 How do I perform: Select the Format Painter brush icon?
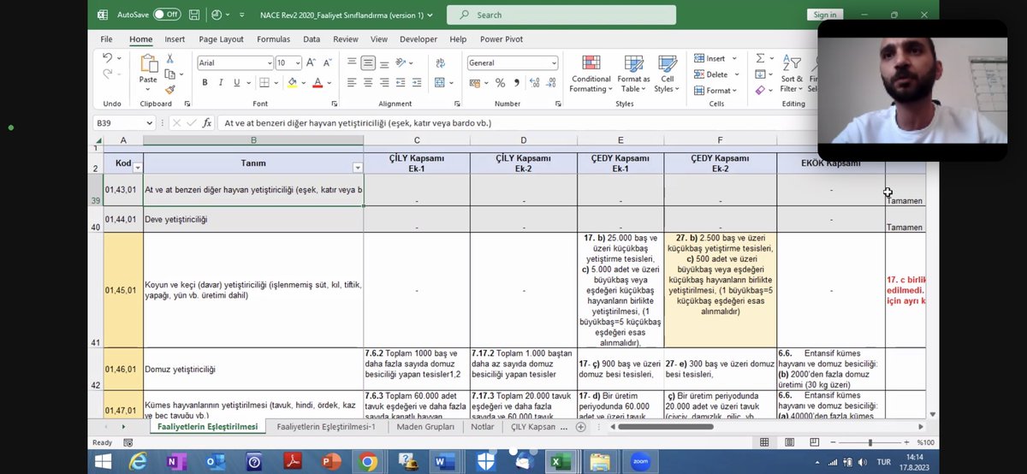point(170,89)
